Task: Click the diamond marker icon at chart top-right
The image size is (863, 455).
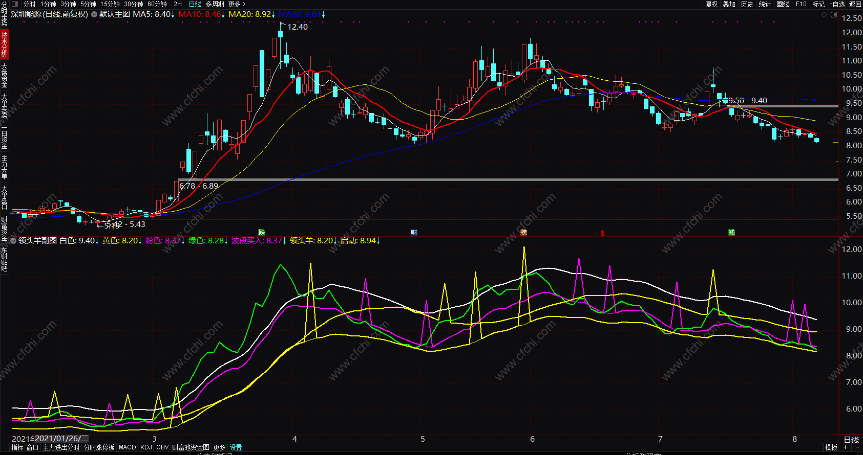Action: tap(824, 15)
